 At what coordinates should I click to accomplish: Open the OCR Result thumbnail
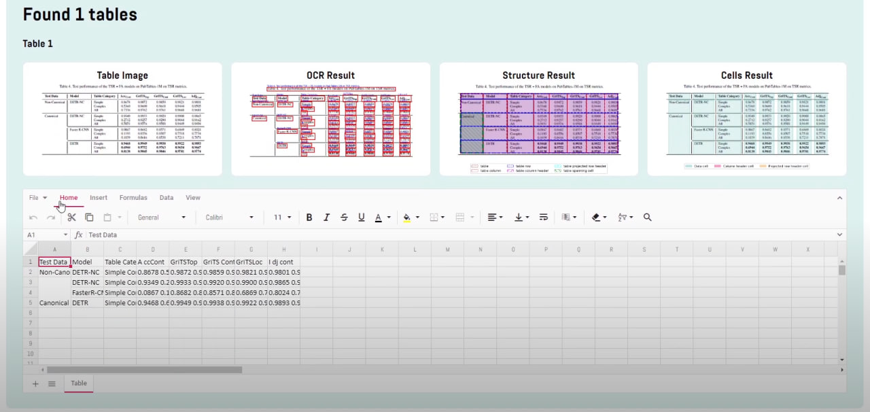coord(330,119)
